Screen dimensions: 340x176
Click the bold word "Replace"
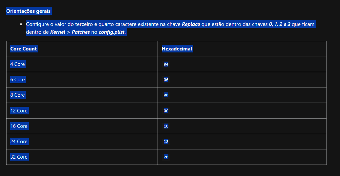pos(191,24)
